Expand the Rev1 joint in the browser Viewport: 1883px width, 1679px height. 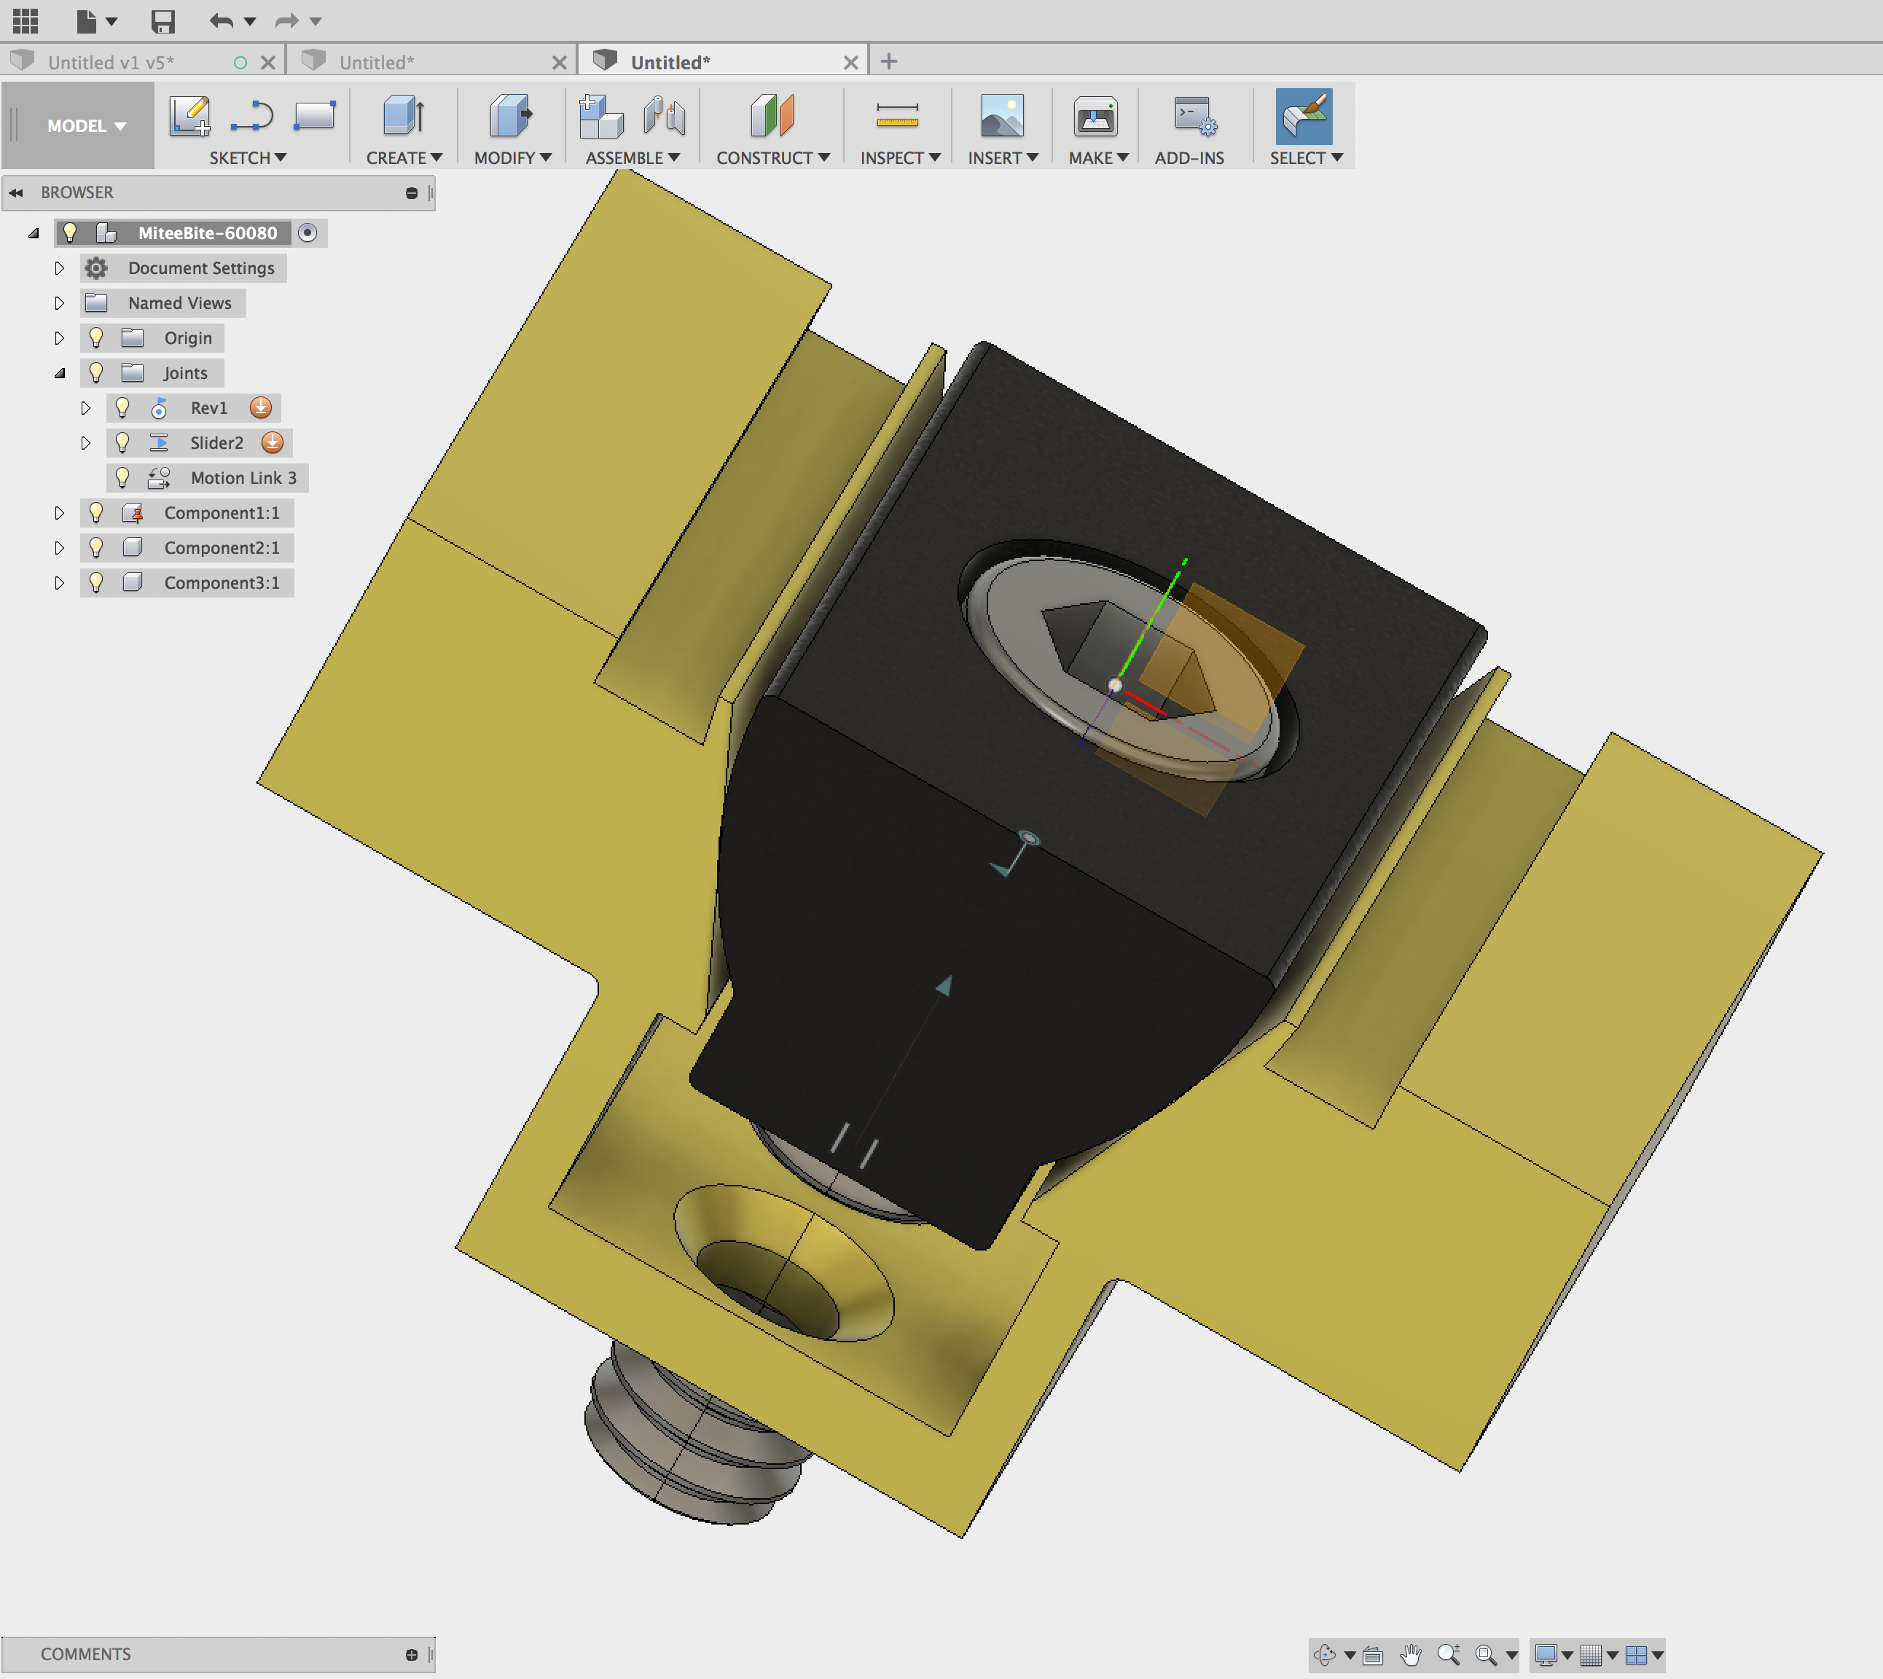[x=86, y=408]
